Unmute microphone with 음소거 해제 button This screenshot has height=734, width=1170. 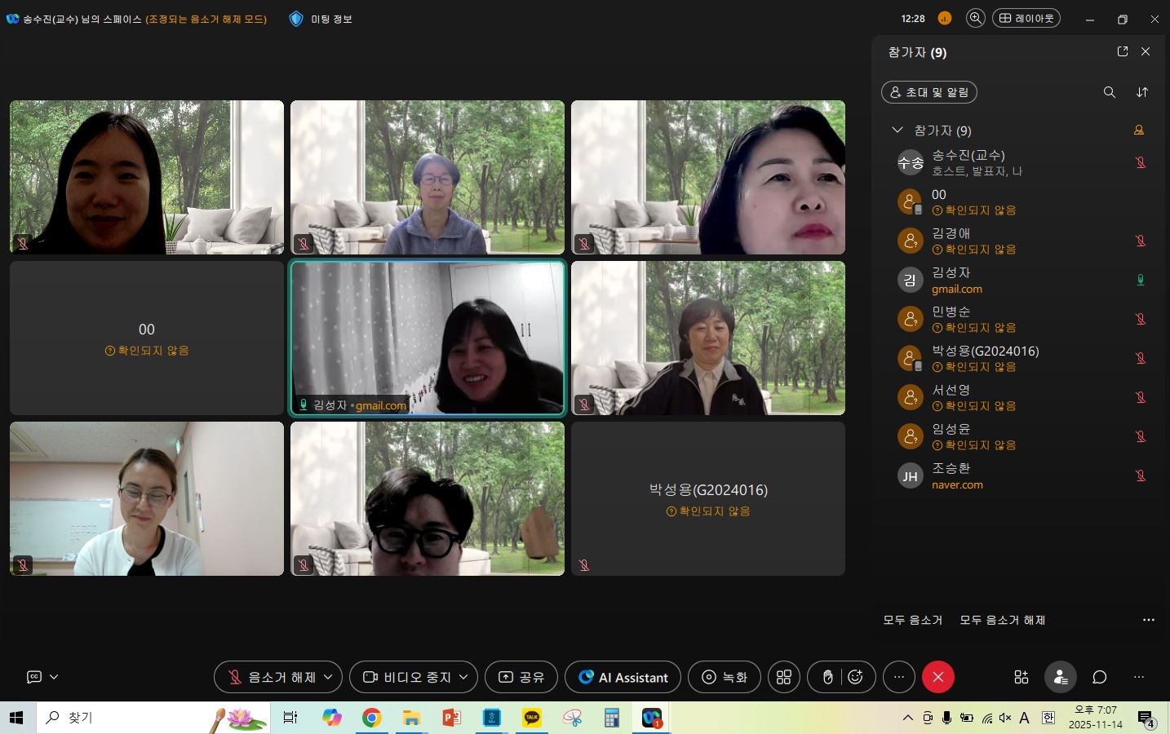tap(271, 677)
